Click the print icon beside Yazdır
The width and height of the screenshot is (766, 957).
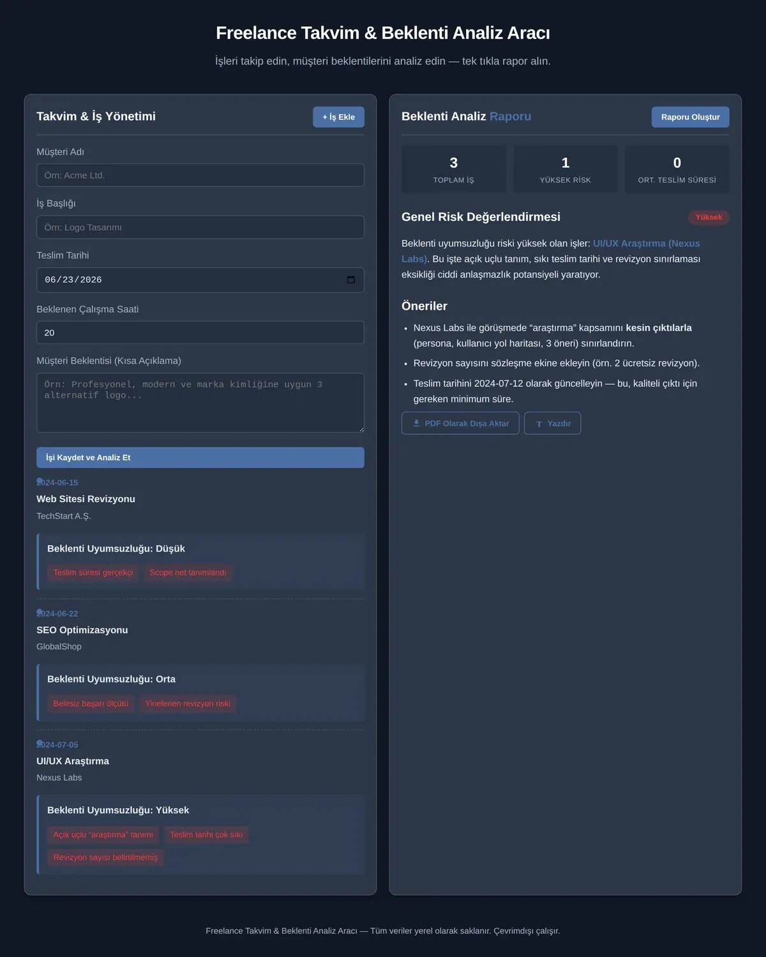point(539,424)
